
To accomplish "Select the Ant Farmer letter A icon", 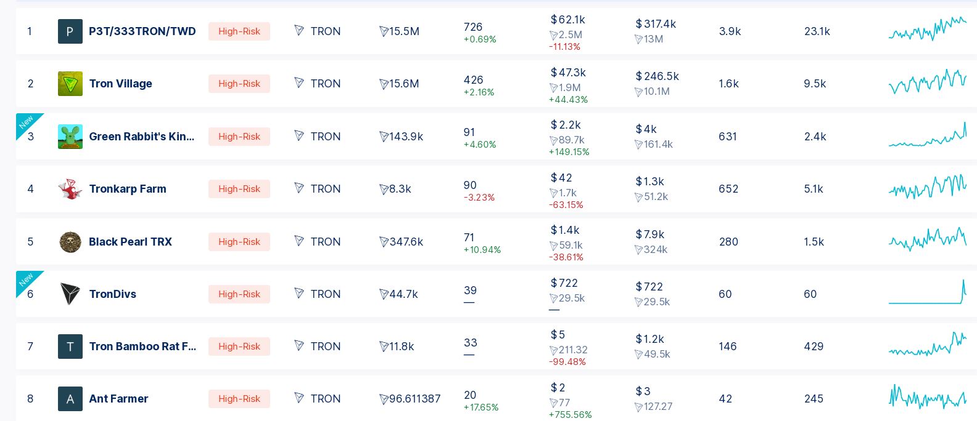I will pyautogui.click(x=70, y=399).
